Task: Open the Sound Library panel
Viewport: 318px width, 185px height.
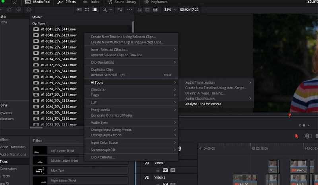Action: point(121,2)
